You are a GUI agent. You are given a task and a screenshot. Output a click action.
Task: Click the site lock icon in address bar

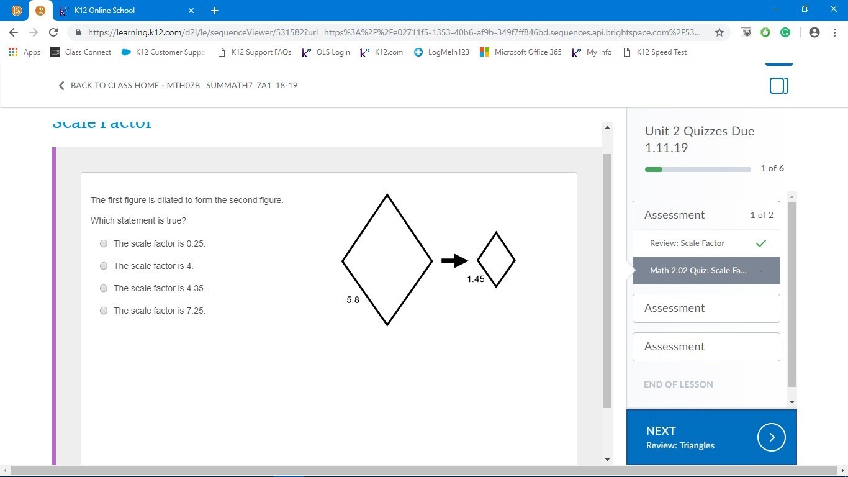click(78, 32)
